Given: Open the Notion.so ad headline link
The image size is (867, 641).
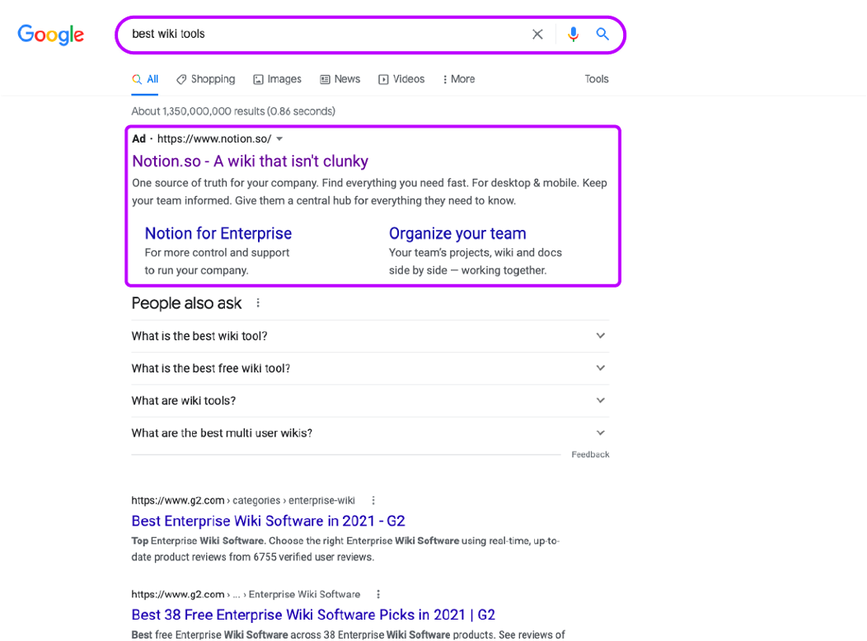Looking at the screenshot, I should pos(250,161).
